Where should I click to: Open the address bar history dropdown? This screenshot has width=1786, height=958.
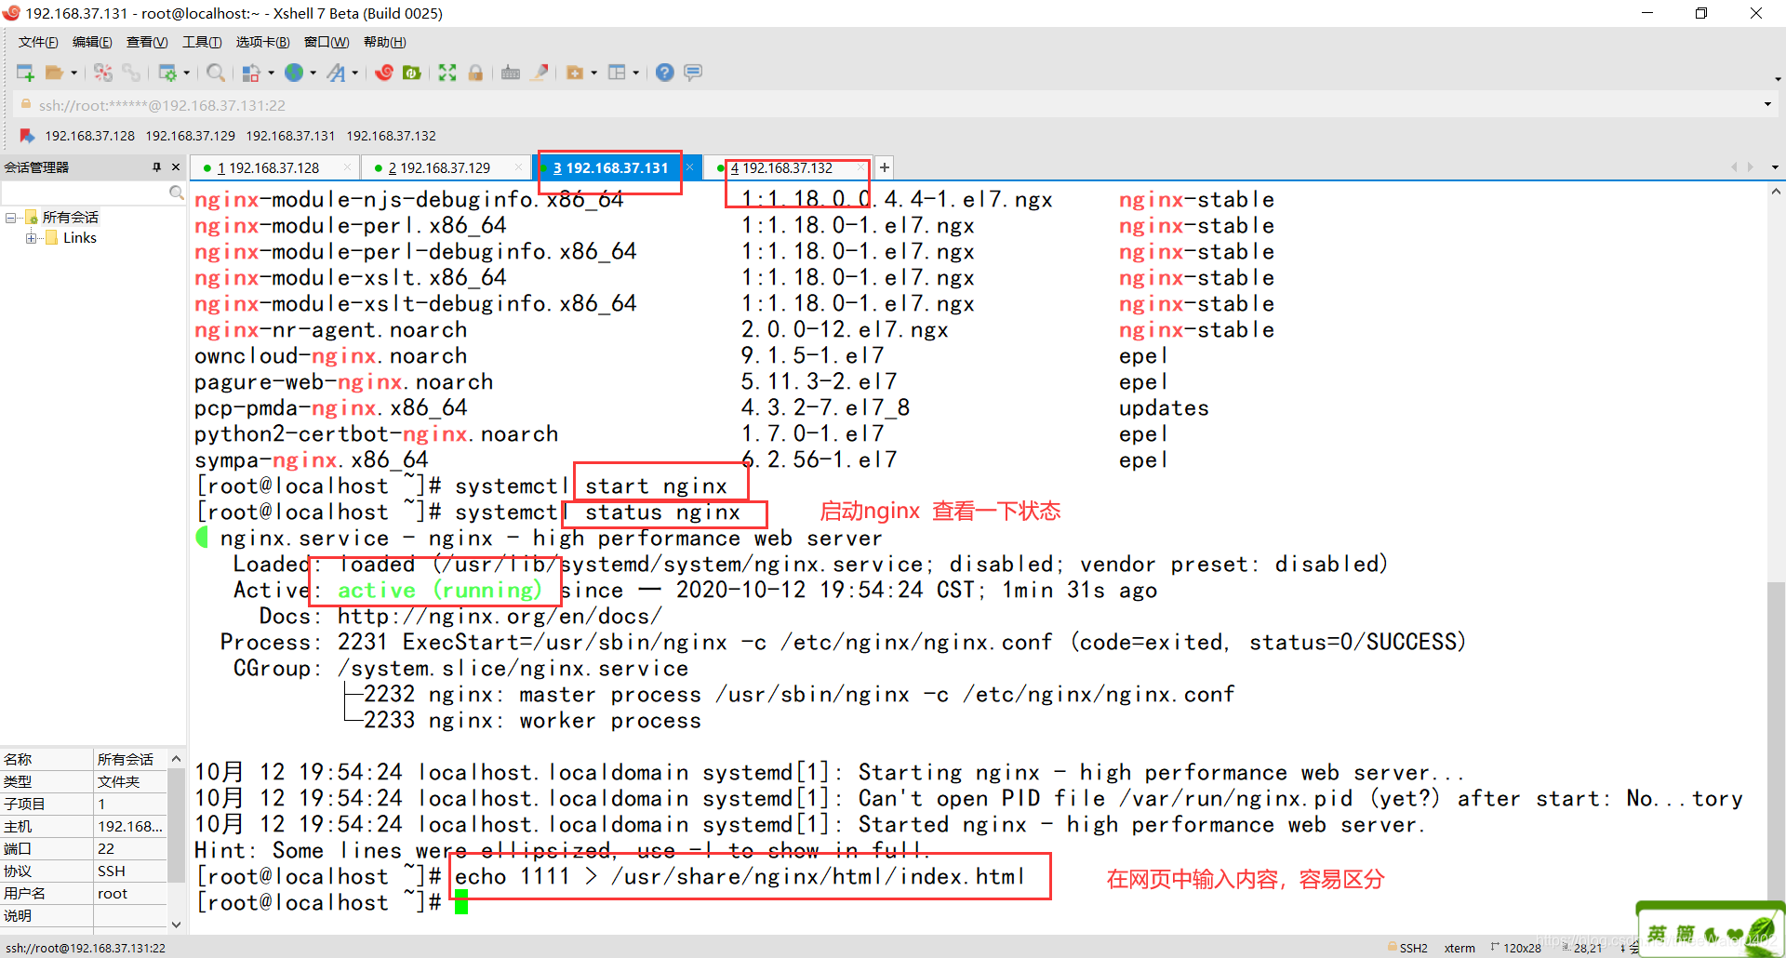point(1767,104)
